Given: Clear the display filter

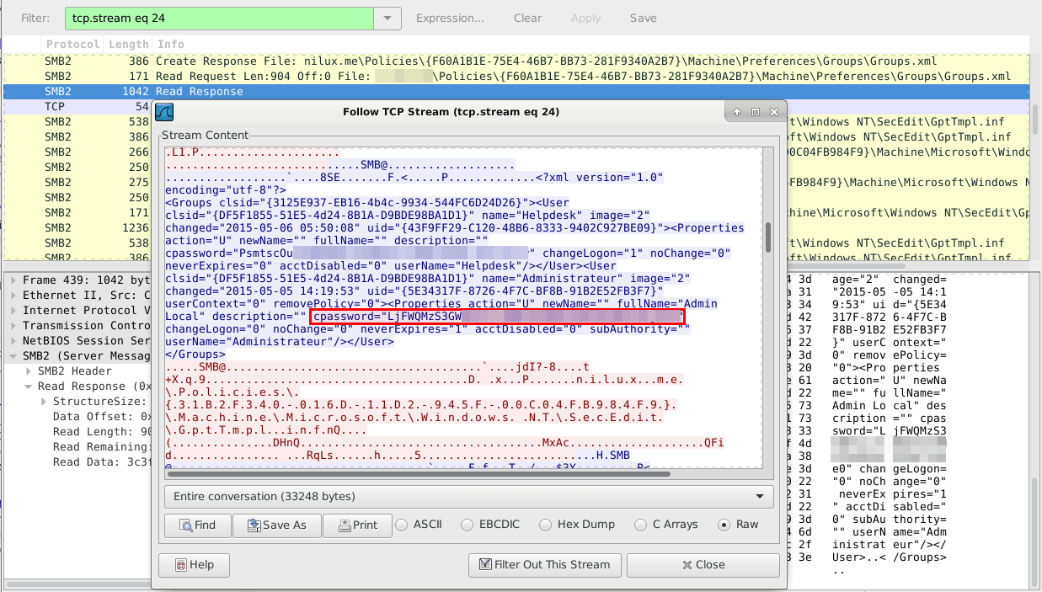Looking at the screenshot, I should [527, 18].
